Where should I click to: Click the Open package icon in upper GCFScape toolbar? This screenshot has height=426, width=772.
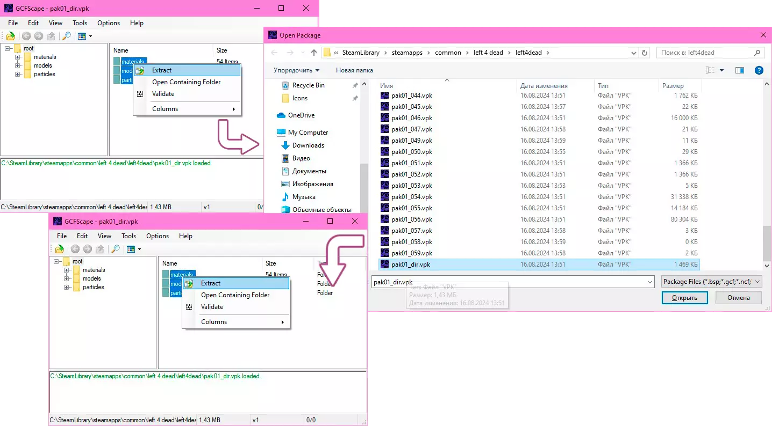point(11,36)
